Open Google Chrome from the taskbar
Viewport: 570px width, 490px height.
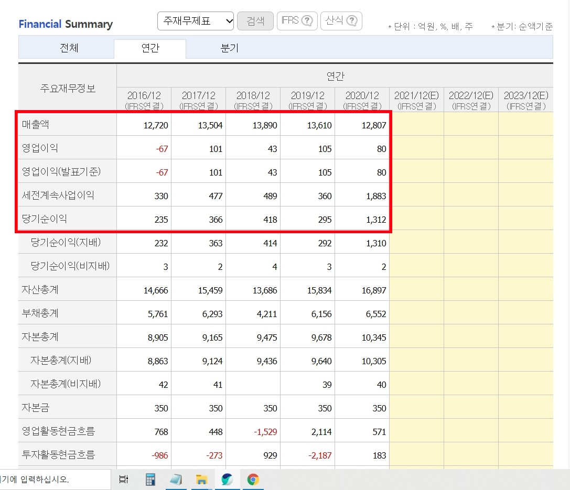[253, 479]
